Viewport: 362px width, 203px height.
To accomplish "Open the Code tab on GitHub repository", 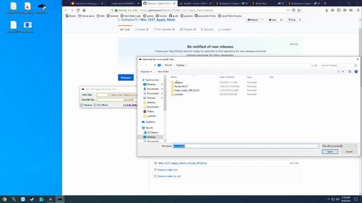I will tap(125, 29).
